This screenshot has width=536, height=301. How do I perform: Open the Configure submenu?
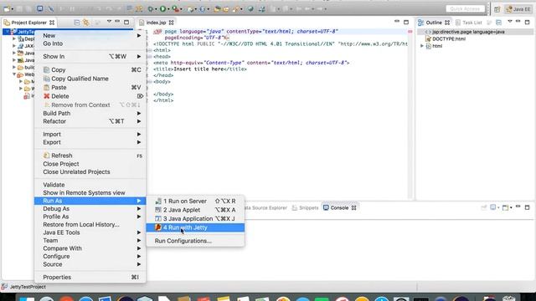click(x=90, y=257)
